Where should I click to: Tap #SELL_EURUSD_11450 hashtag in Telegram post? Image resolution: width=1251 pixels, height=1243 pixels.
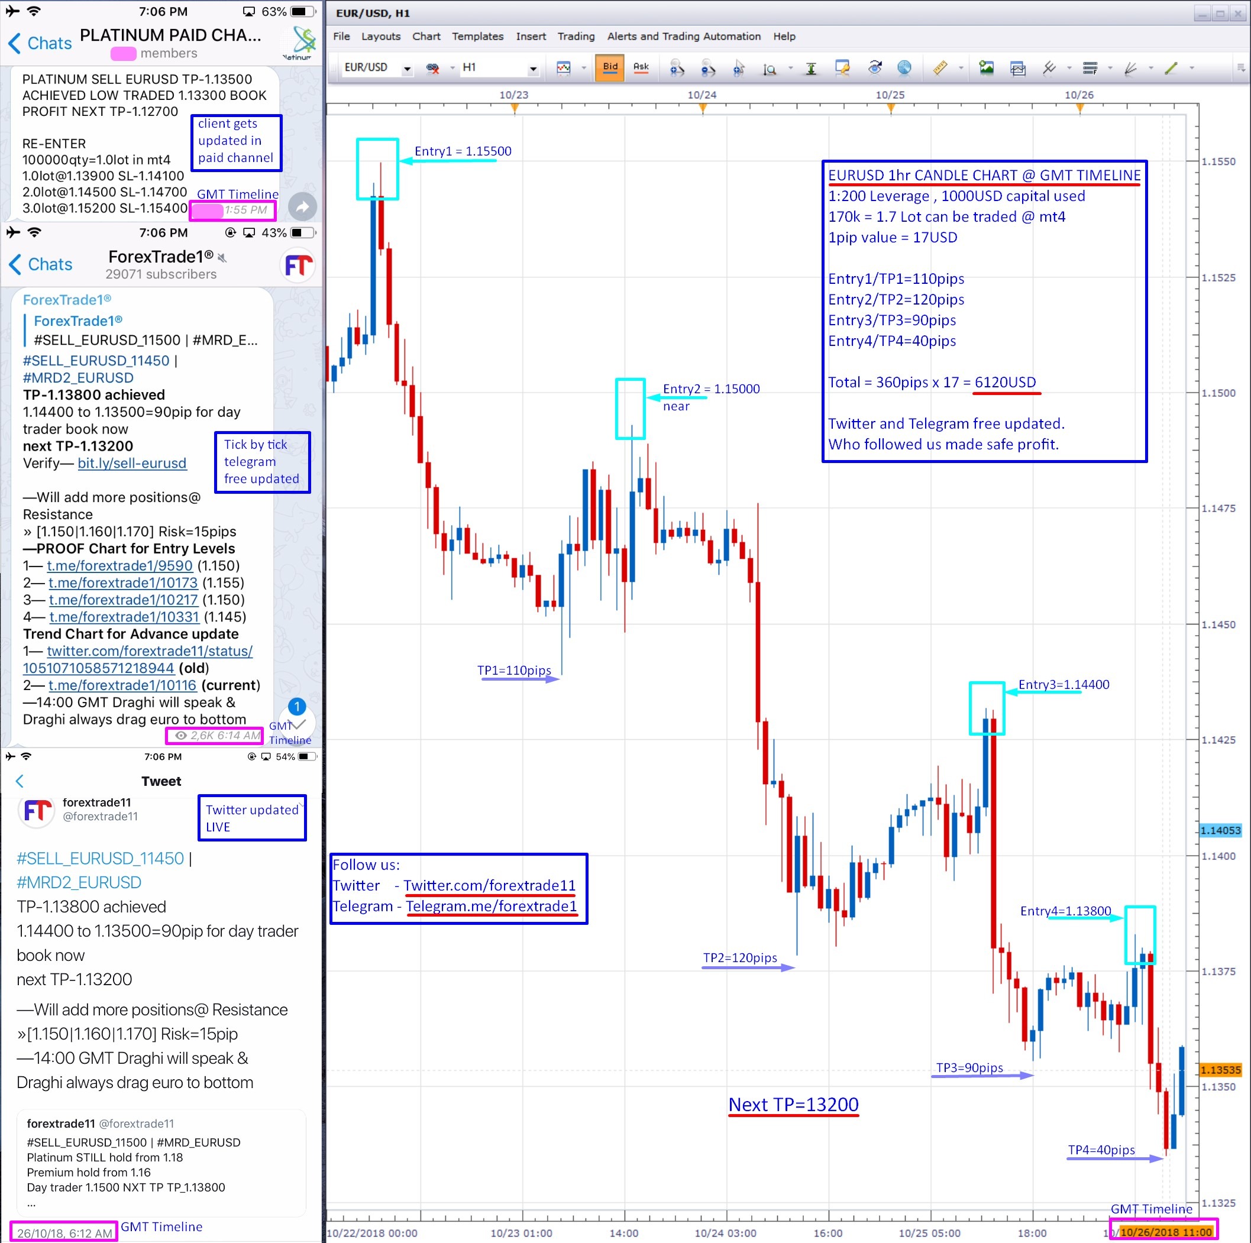pos(96,361)
